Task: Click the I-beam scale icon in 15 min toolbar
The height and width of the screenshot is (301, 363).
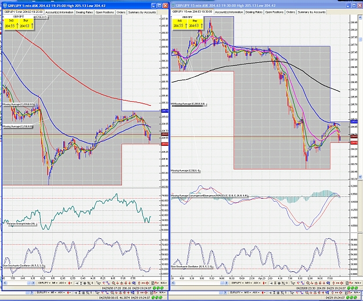Action: click(275, 283)
